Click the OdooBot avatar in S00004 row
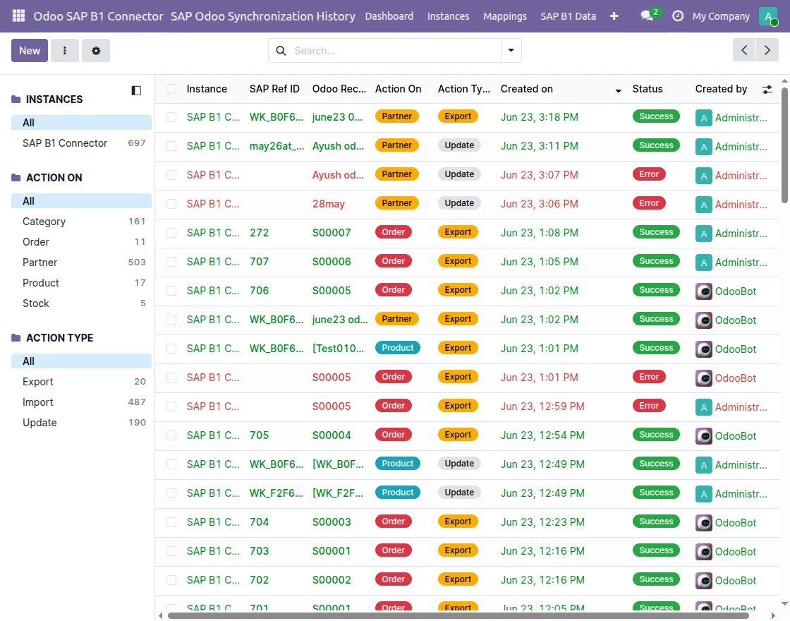 [703, 436]
